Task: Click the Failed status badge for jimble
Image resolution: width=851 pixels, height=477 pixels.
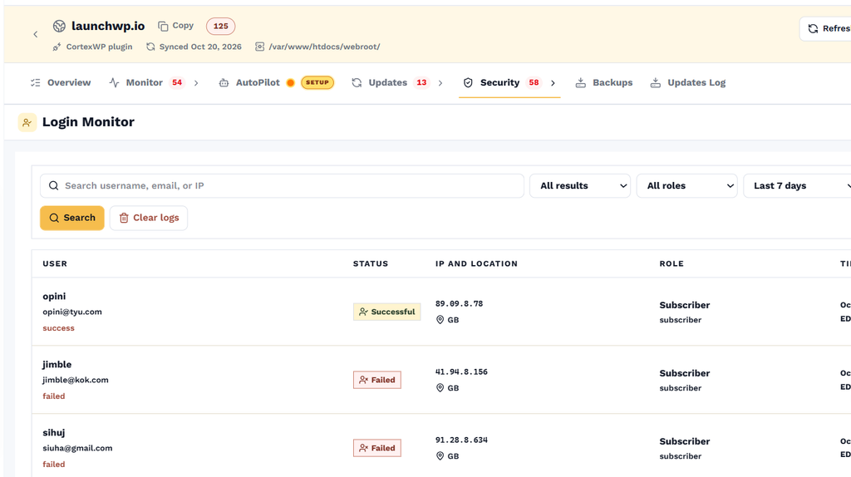Action: (377, 380)
